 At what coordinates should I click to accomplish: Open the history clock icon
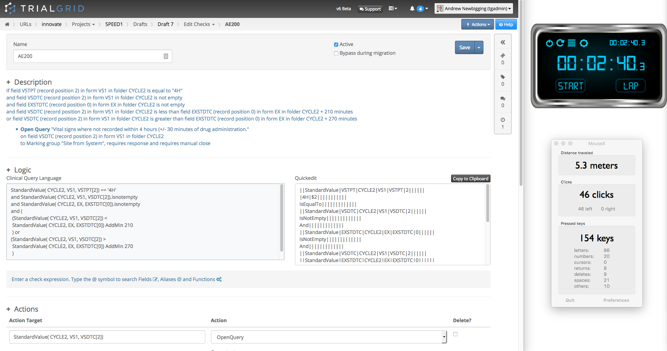coord(502,120)
